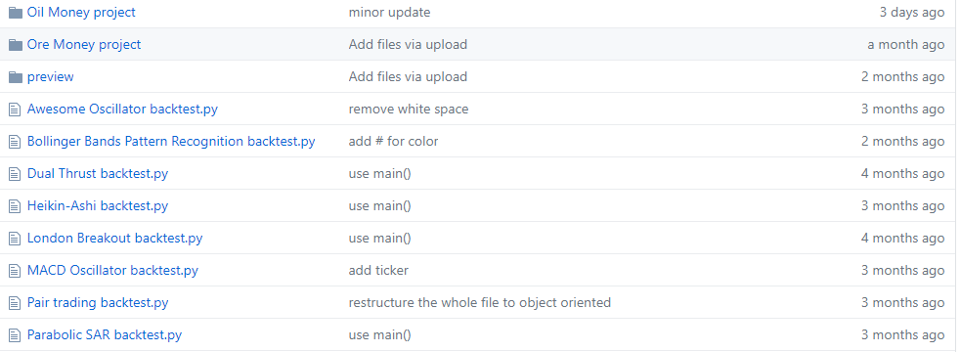This screenshot has width=960, height=352.
Task: Click folder icon beside Oil Money project
Action: pos(16,13)
